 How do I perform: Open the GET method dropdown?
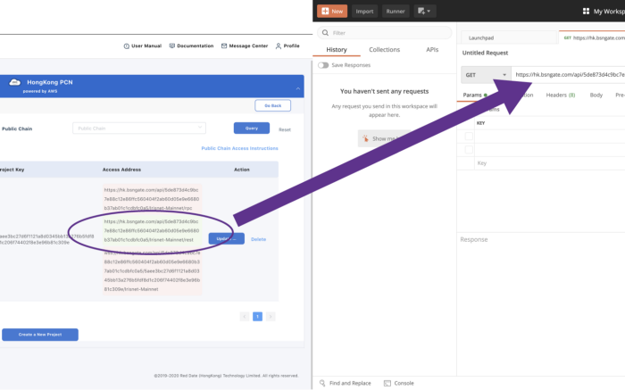tap(486, 75)
